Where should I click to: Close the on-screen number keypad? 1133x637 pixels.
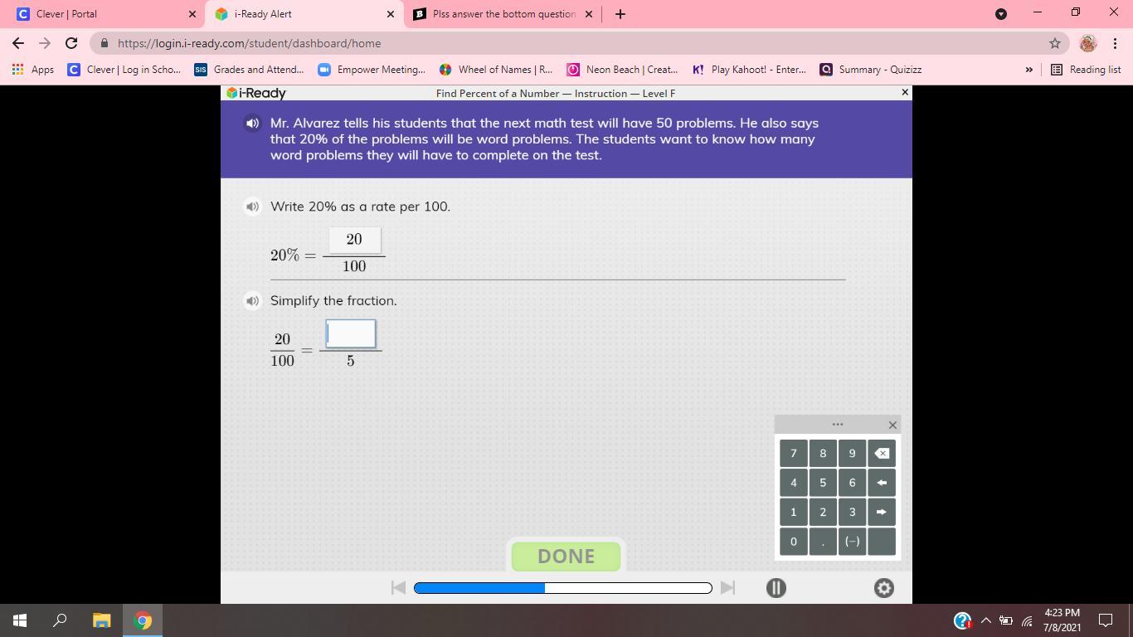coord(892,425)
